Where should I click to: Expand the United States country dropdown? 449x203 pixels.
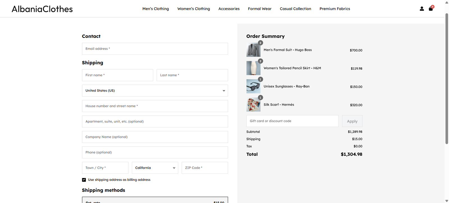(155, 91)
